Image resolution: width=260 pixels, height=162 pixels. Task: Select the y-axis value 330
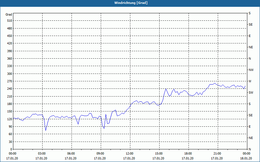pyautogui.click(x=10, y=66)
